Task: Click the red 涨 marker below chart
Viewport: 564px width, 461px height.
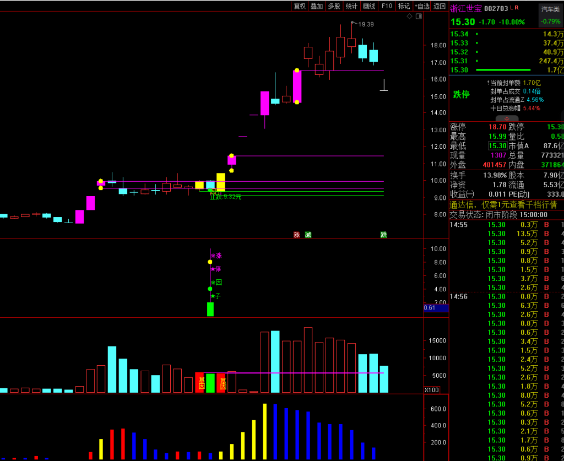Action: pyautogui.click(x=296, y=235)
